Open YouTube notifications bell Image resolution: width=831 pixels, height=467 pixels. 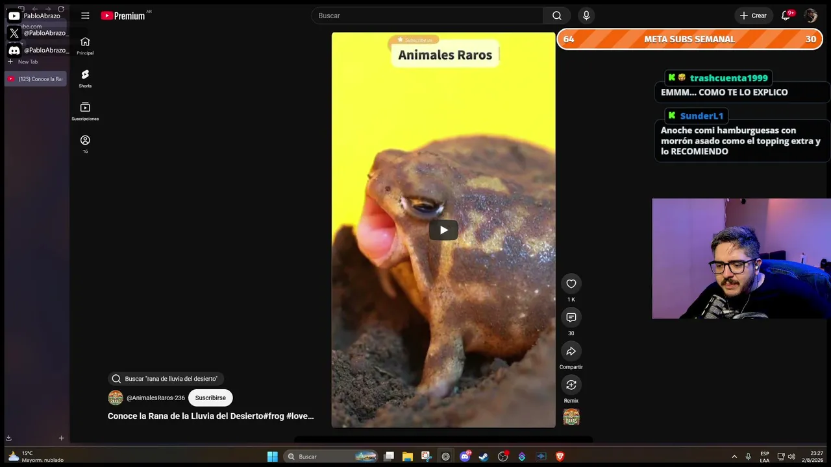(x=786, y=16)
